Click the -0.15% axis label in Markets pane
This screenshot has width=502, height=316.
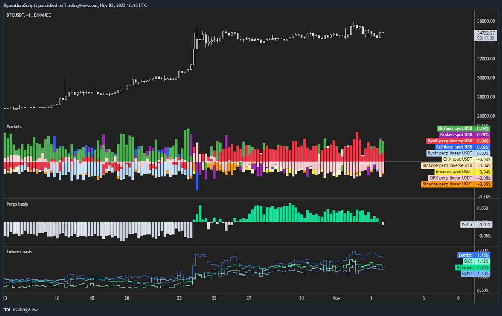pos(484,197)
